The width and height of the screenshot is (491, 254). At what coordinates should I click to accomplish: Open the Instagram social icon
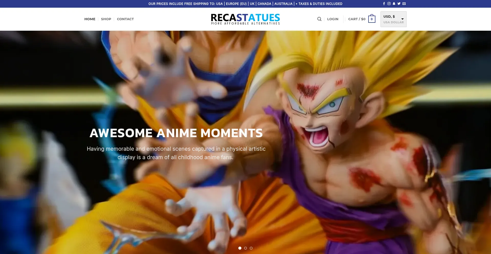point(389,4)
